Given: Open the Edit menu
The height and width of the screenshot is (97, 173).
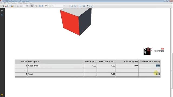Looking at the screenshot, I should coord(5,3).
